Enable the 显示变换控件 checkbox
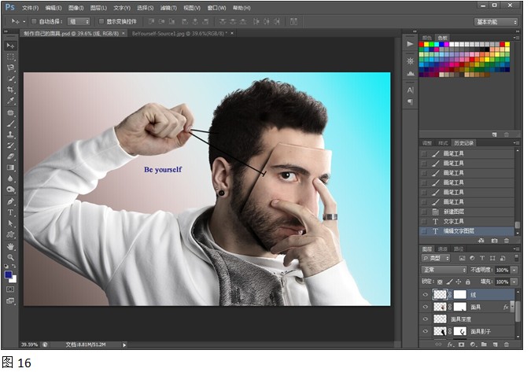Screen dimensions: 531x372 101,21
